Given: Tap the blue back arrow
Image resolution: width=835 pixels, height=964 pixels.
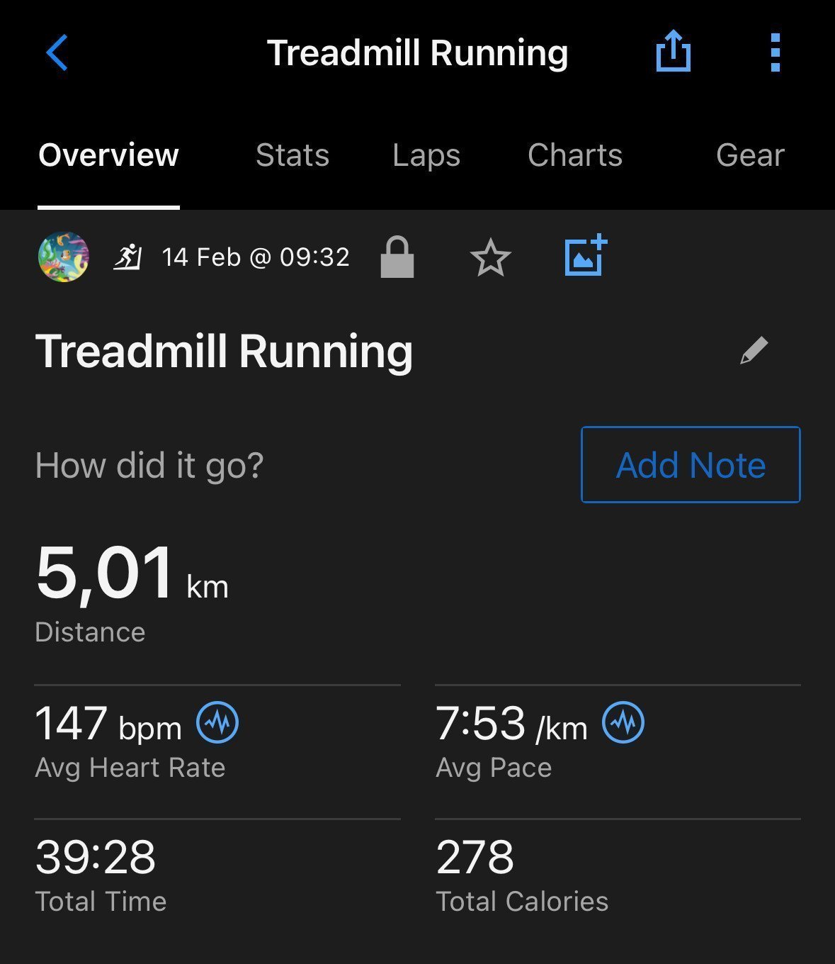Looking at the screenshot, I should [x=57, y=52].
